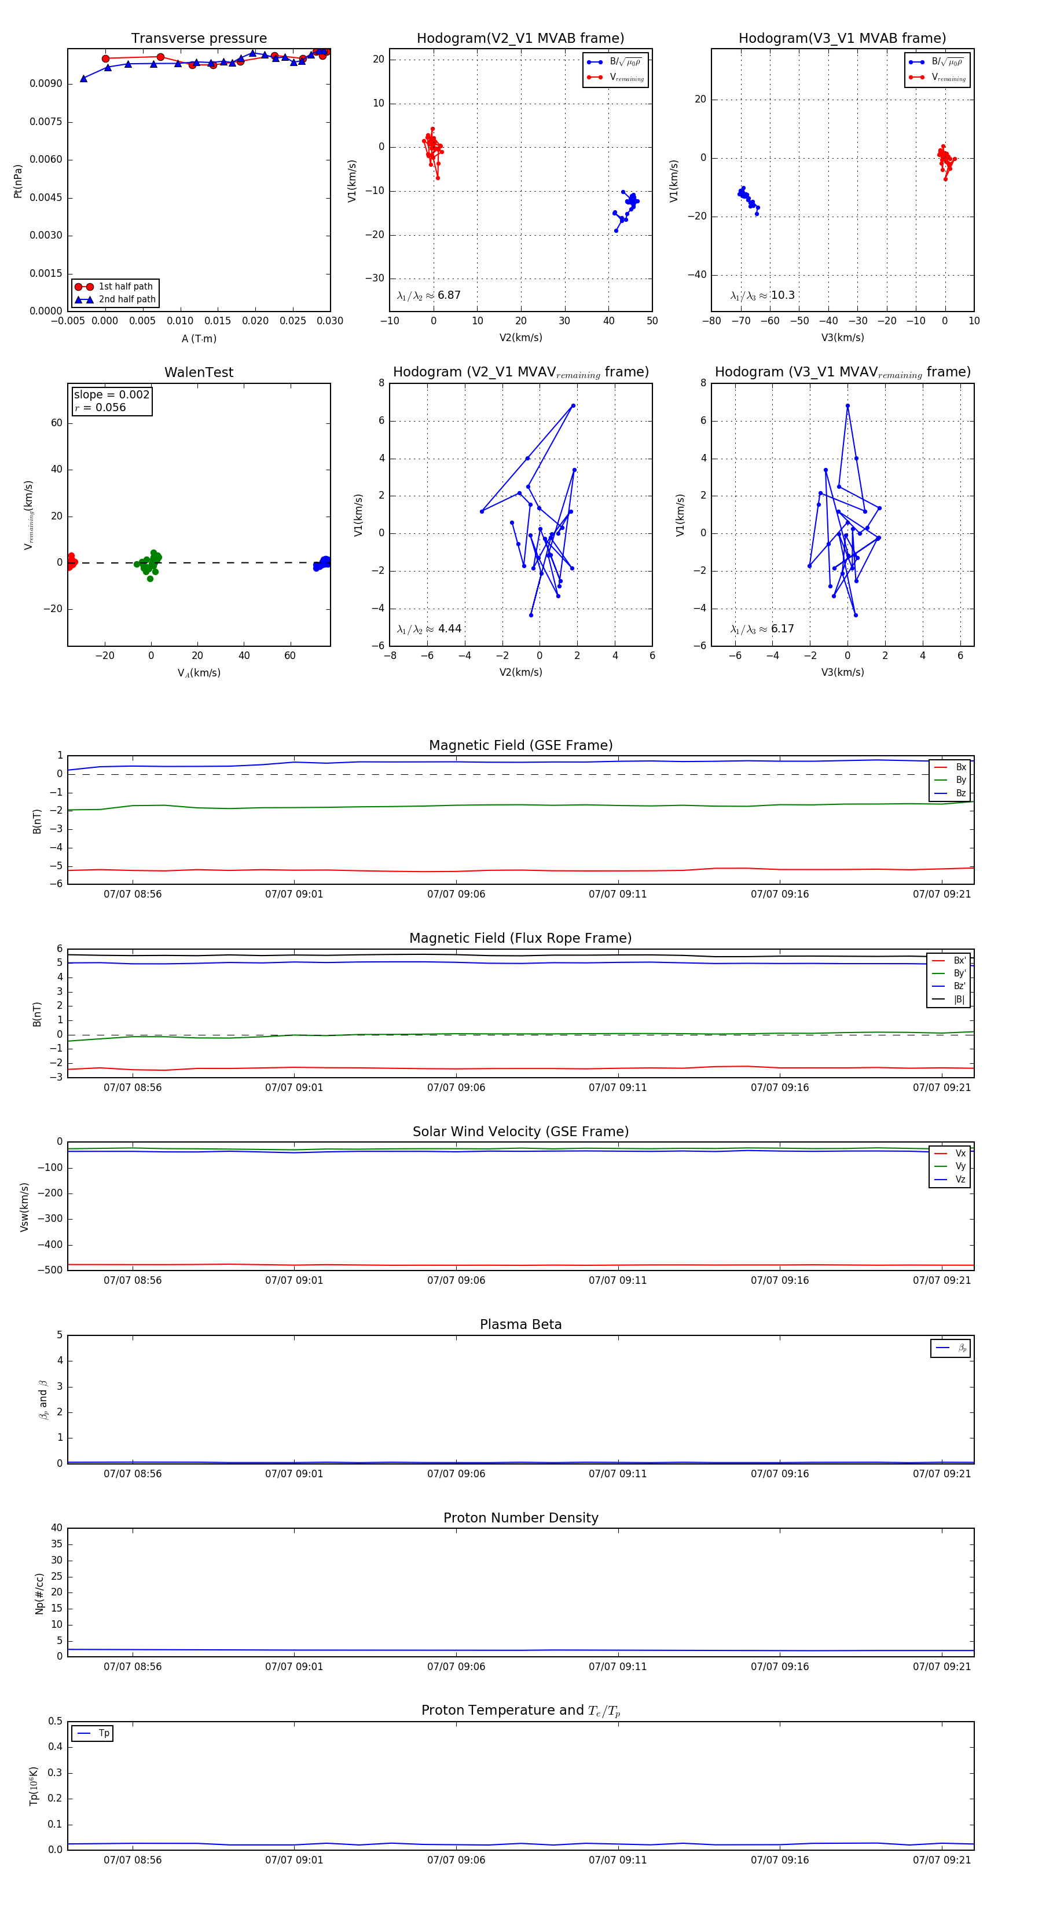Select the By legend entry in GSE plot
This screenshot has width=1042, height=1911.
tap(950, 779)
